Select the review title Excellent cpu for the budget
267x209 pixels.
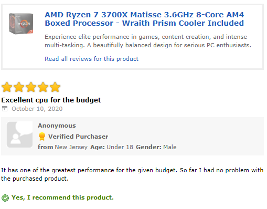pos(51,100)
